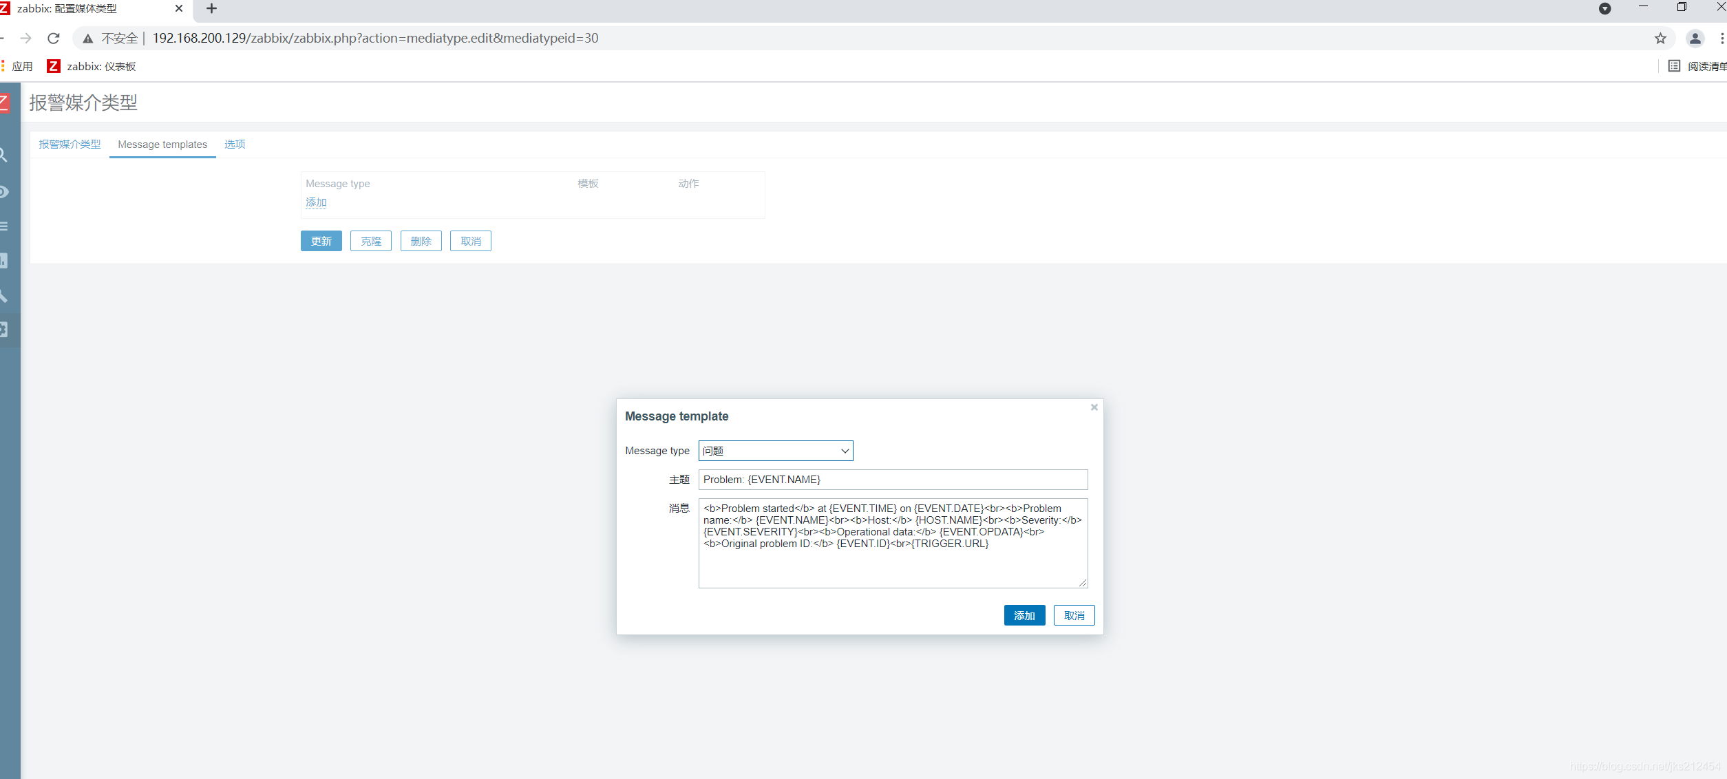Open the Monitoring eye sidebar icon
Image resolution: width=1727 pixels, height=779 pixels.
[4, 192]
